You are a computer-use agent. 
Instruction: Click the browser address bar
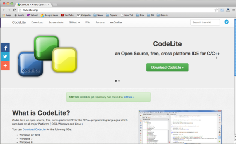tap(117, 10)
